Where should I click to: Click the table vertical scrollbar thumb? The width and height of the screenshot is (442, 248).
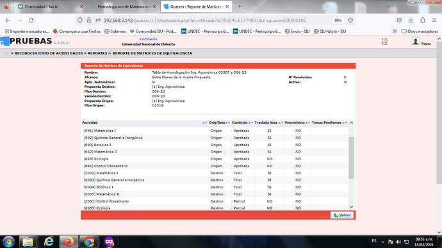pos(351,158)
